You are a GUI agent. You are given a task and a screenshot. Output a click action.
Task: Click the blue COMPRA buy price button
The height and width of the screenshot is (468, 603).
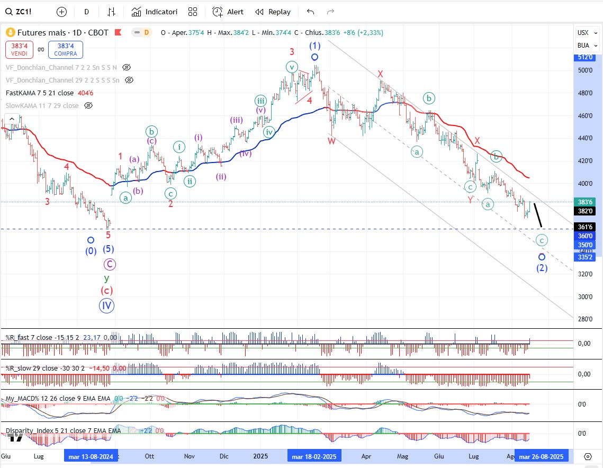point(65,50)
